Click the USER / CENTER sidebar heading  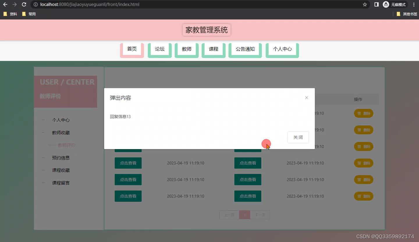point(67,82)
